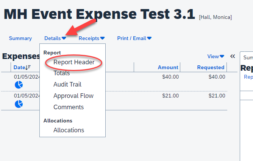Screen dimensions: 253x161
Task: Open Comments from the Report section
Action: pyautogui.click(x=69, y=107)
